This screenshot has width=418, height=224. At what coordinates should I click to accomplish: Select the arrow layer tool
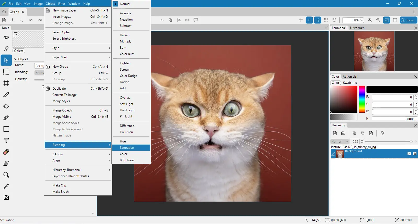(6, 60)
